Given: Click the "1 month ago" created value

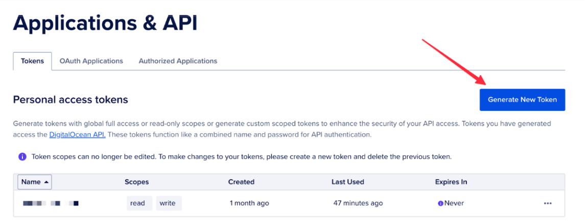Looking at the screenshot, I should coord(249,203).
